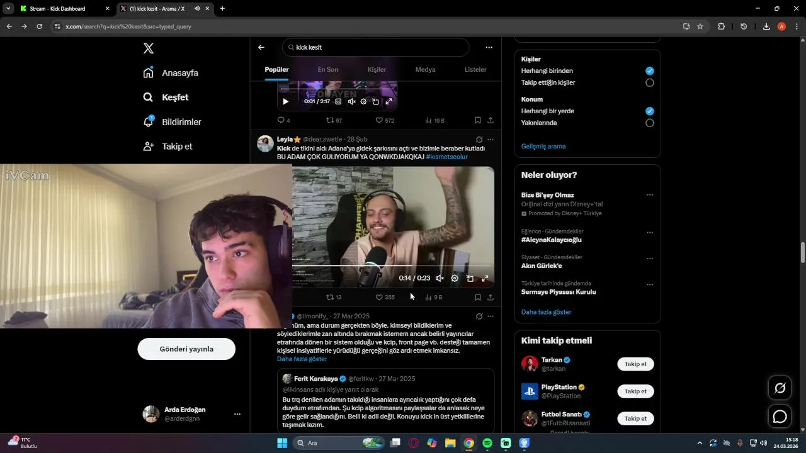806x453 pixels.
Task: Open the Gelişmiş arama link
Action: (543, 147)
